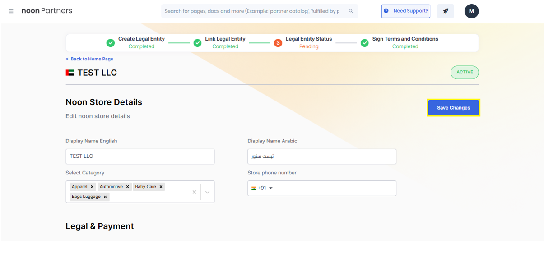Remove the Baby Care category tag
The height and width of the screenshot is (257, 544).
point(161,187)
